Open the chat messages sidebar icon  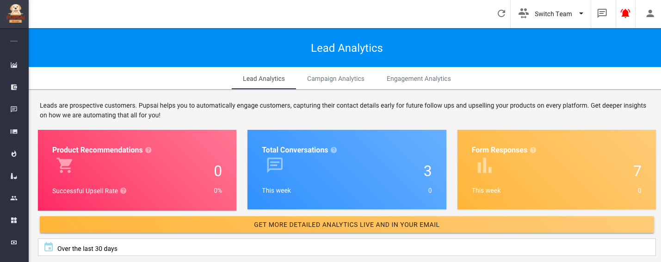click(14, 110)
